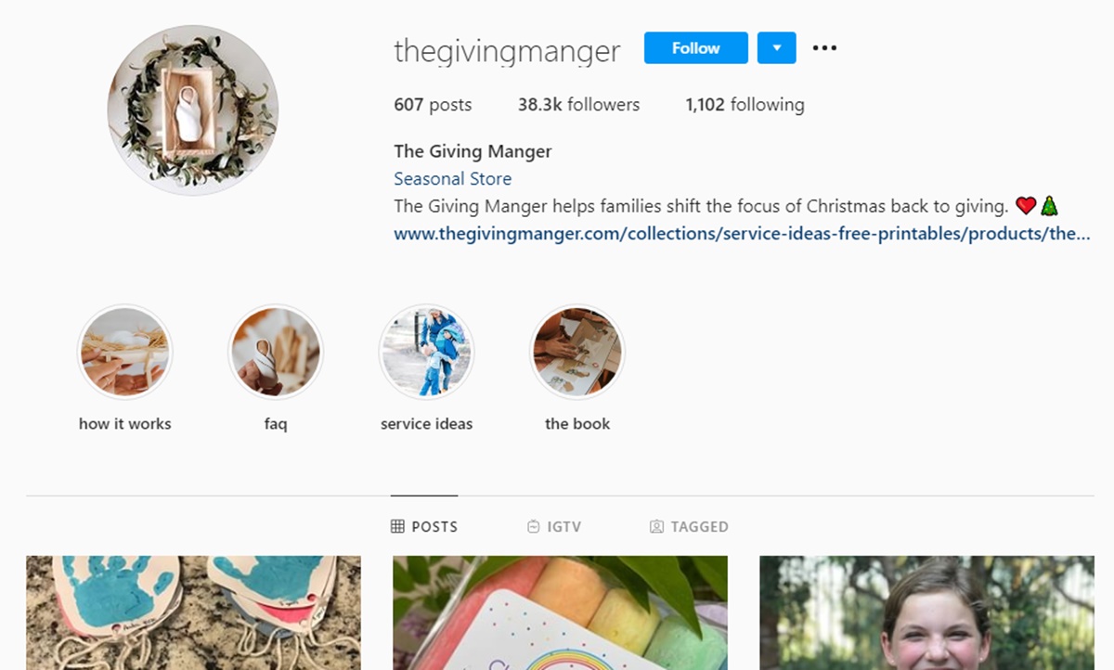Image resolution: width=1114 pixels, height=670 pixels.
Task: Open 'the book' story highlight
Action: [577, 352]
